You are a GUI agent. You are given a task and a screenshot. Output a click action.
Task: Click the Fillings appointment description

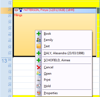click(x=18, y=15)
